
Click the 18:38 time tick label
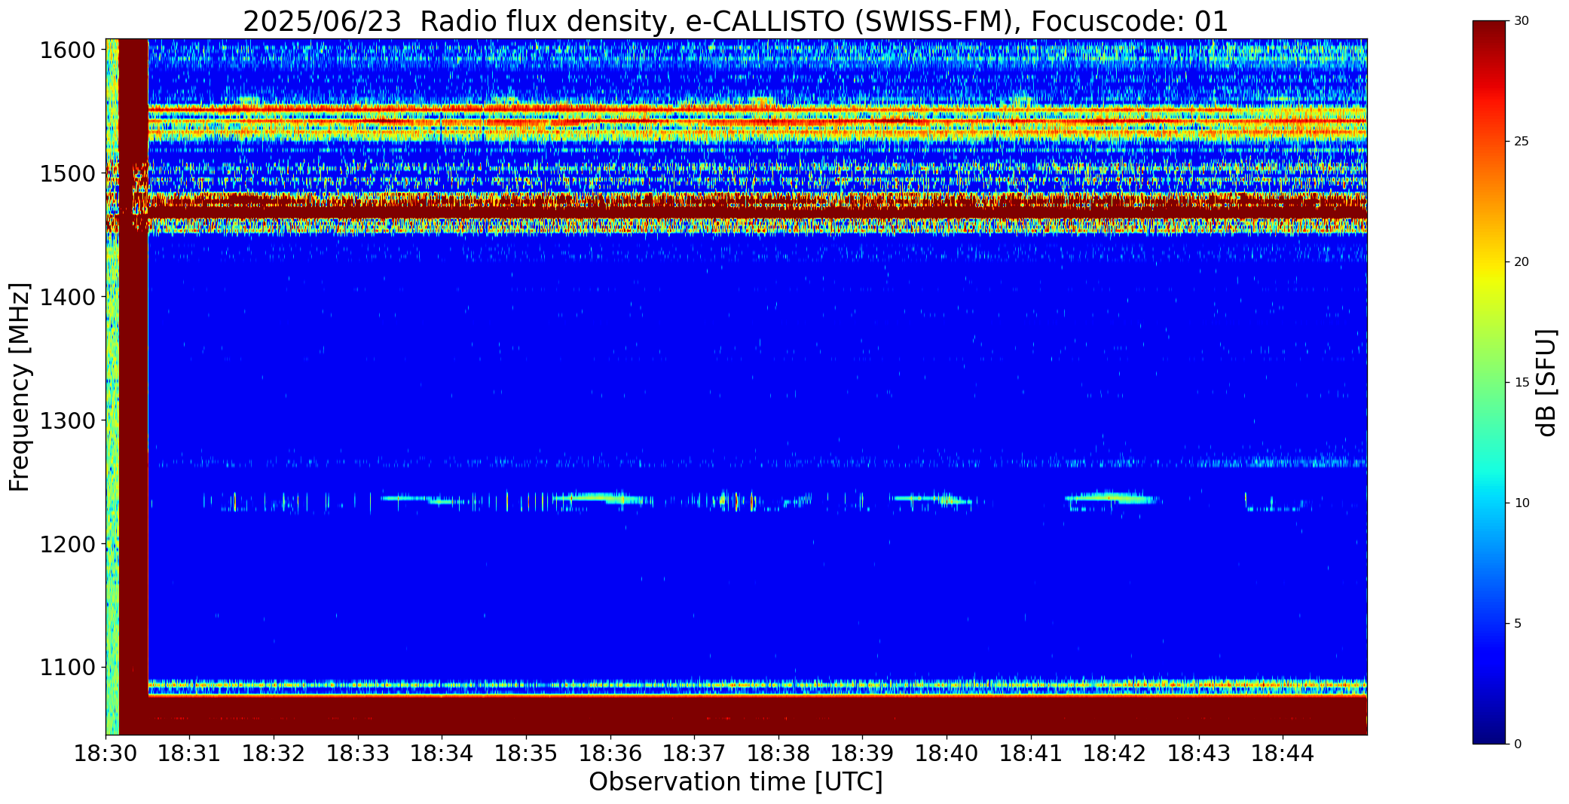click(778, 753)
